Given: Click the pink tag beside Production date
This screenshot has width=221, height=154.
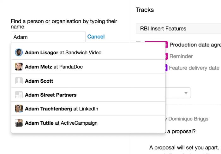Looking at the screenshot, I should tap(166, 45).
